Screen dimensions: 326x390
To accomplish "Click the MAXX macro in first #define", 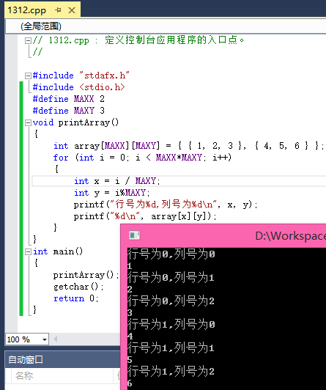I will (84, 99).
